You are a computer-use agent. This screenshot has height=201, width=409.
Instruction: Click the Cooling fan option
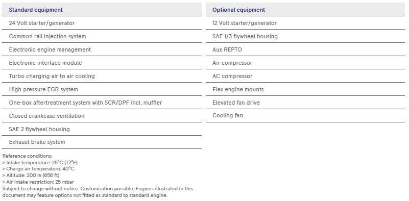(305, 115)
